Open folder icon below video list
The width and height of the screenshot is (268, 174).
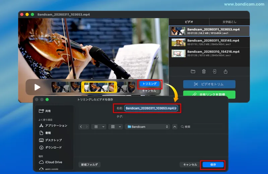click(193, 71)
